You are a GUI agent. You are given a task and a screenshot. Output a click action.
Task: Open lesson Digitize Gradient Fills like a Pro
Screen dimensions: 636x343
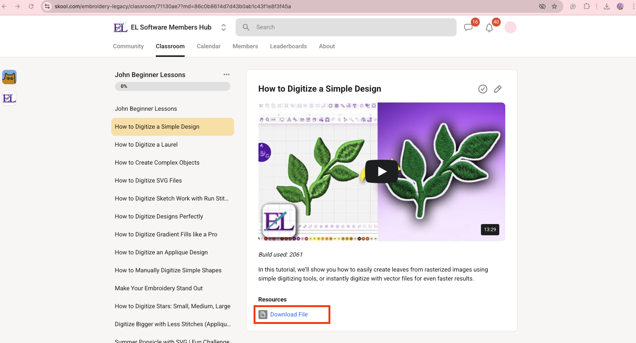pyautogui.click(x=173, y=235)
